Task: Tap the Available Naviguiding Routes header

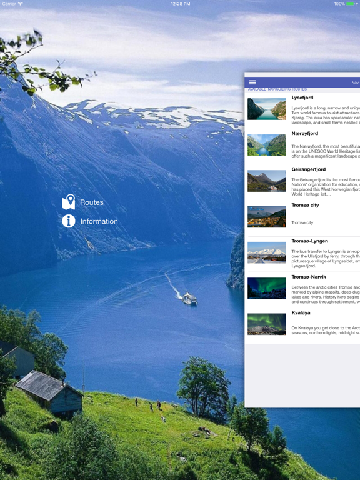Action: pos(277,89)
